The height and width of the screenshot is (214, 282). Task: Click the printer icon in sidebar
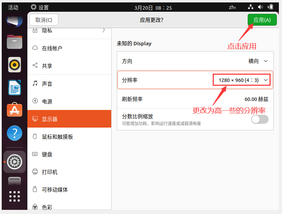pyautogui.click(x=35, y=171)
